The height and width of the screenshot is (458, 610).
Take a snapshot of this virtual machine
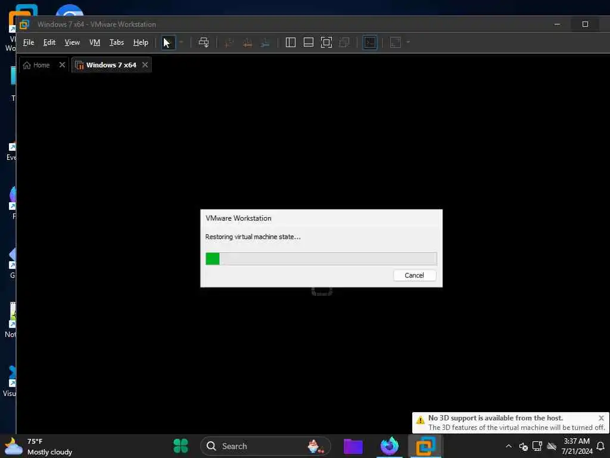pos(229,42)
